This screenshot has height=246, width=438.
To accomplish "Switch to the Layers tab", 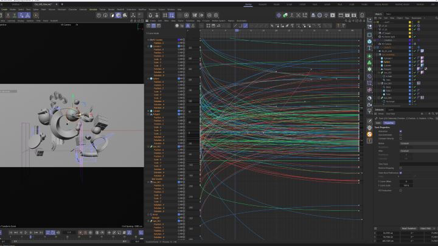I will 391,110.
